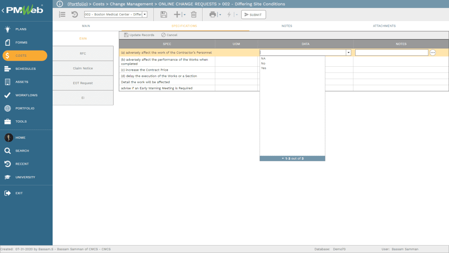The height and width of the screenshot is (253, 449).
Task: Switch to the Attachments tab
Action: pyautogui.click(x=384, y=26)
